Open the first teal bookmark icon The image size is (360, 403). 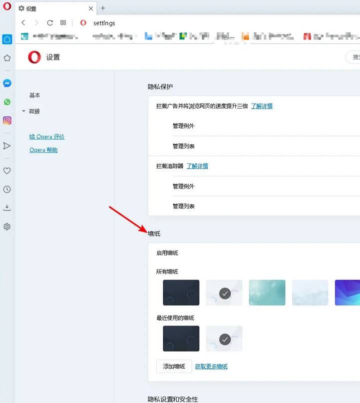24,36
